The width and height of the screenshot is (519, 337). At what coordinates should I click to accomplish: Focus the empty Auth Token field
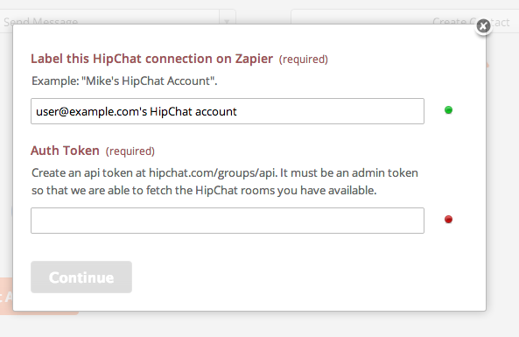pyautogui.click(x=228, y=221)
